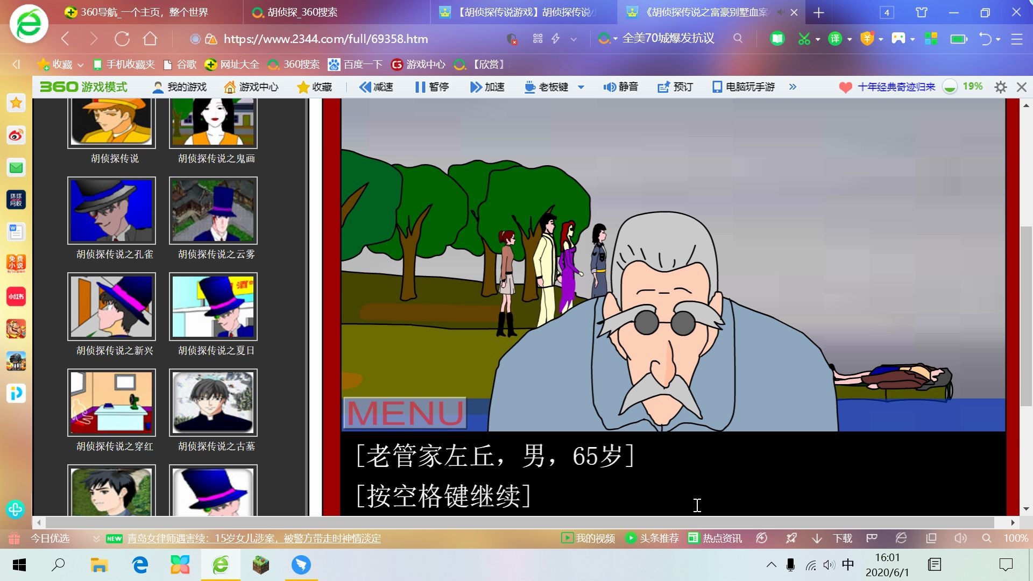Expand the screenshot tool dropdown arrow
Viewport: 1033px width, 581px height.
pos(818,39)
